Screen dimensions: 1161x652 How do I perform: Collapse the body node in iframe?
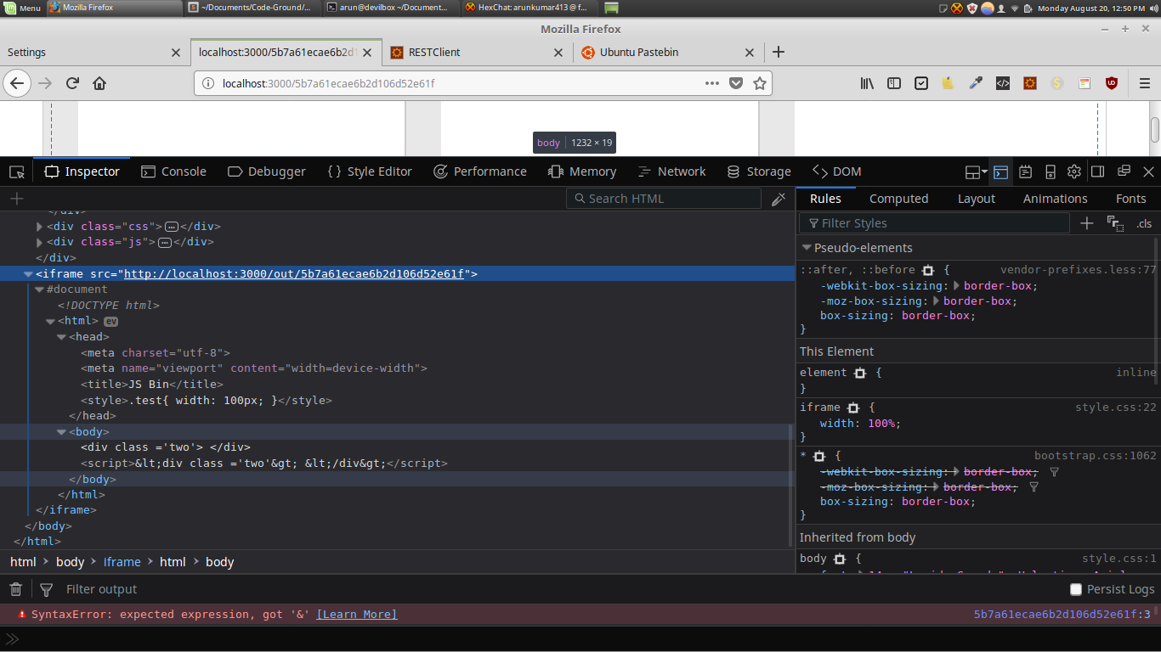click(61, 432)
